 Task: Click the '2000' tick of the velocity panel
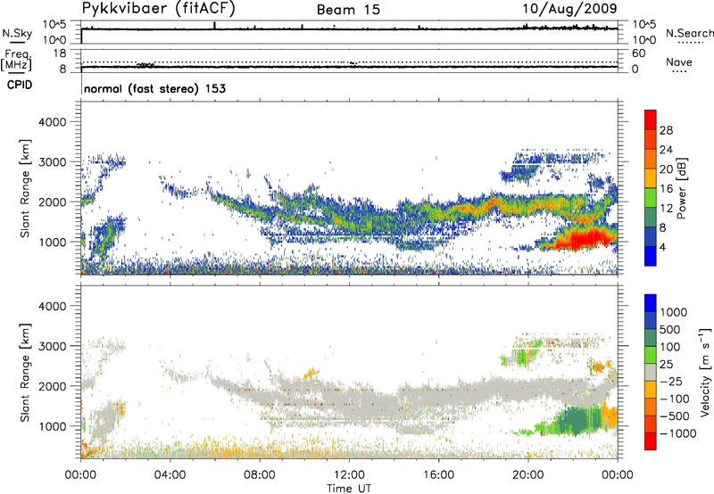[x=52, y=386]
